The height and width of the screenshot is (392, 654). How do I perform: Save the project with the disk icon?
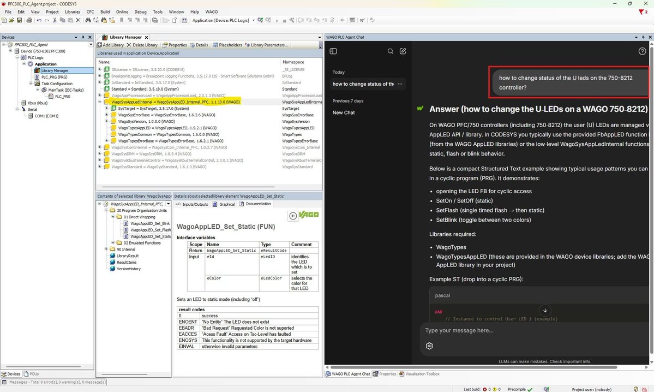(19, 20)
